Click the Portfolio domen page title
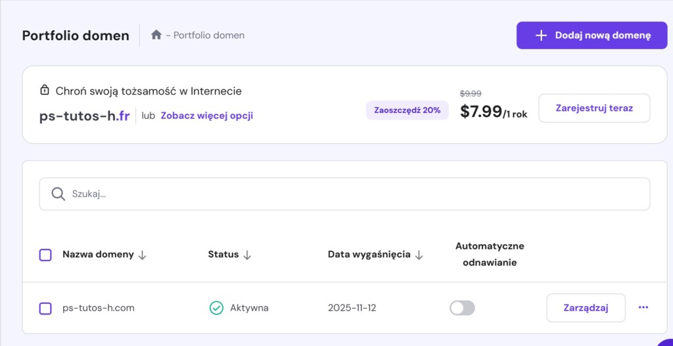Viewport: 673px width, 346px height. tap(76, 35)
